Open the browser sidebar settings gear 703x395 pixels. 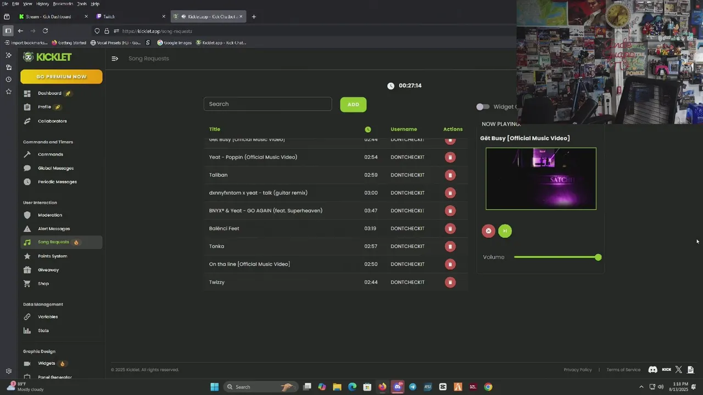click(8, 371)
